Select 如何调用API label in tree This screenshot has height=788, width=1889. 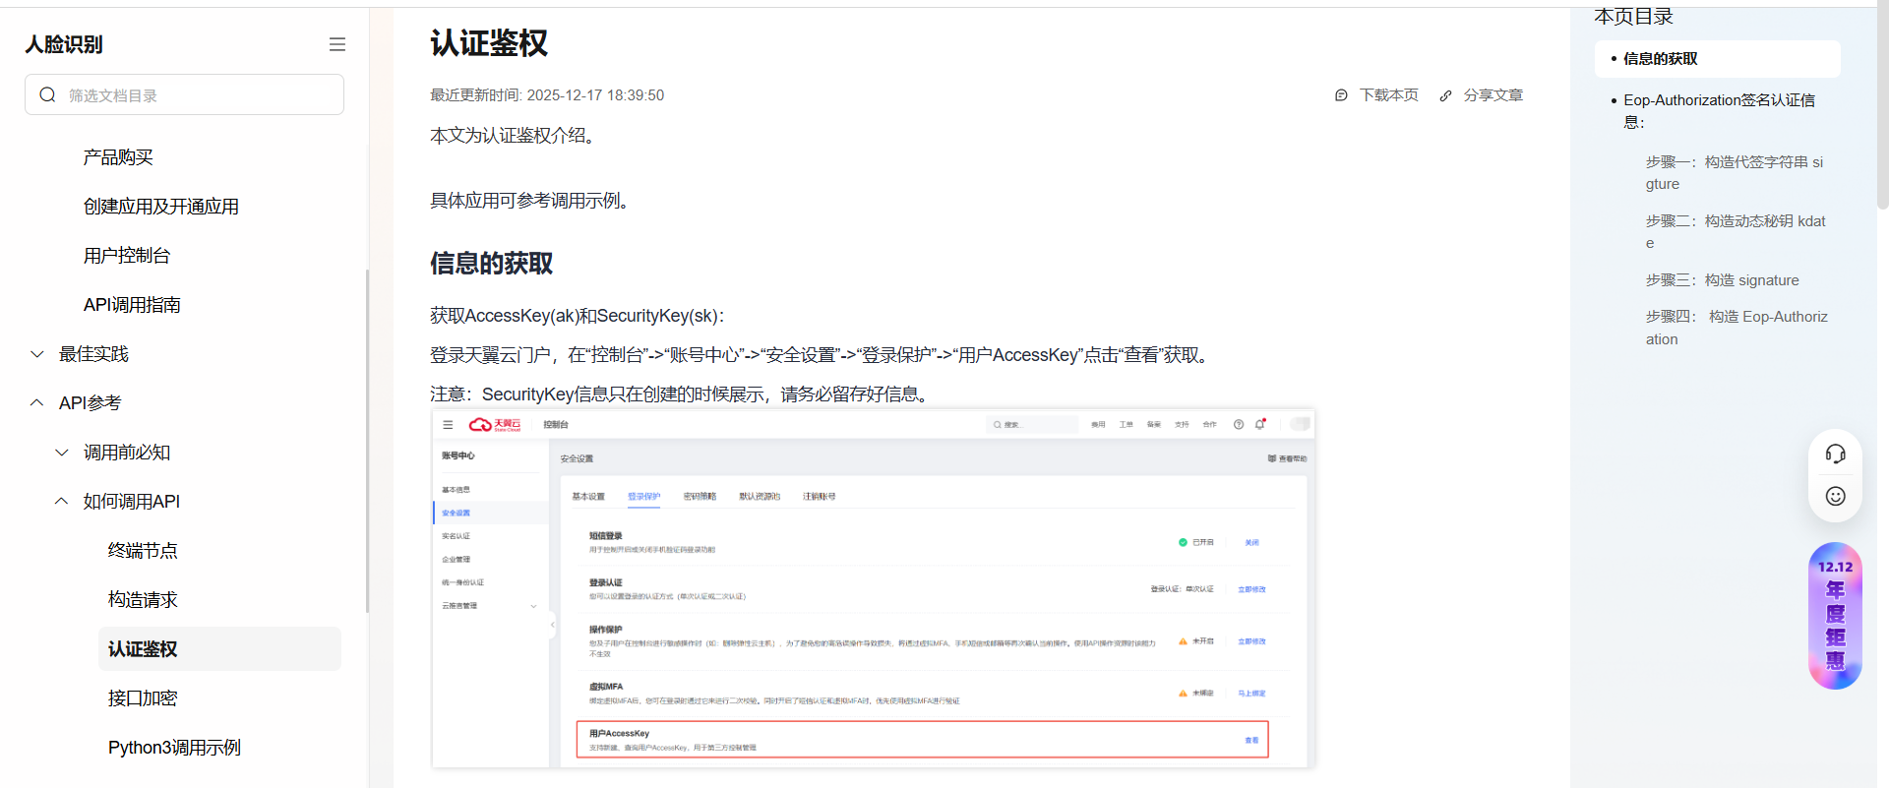point(132,502)
